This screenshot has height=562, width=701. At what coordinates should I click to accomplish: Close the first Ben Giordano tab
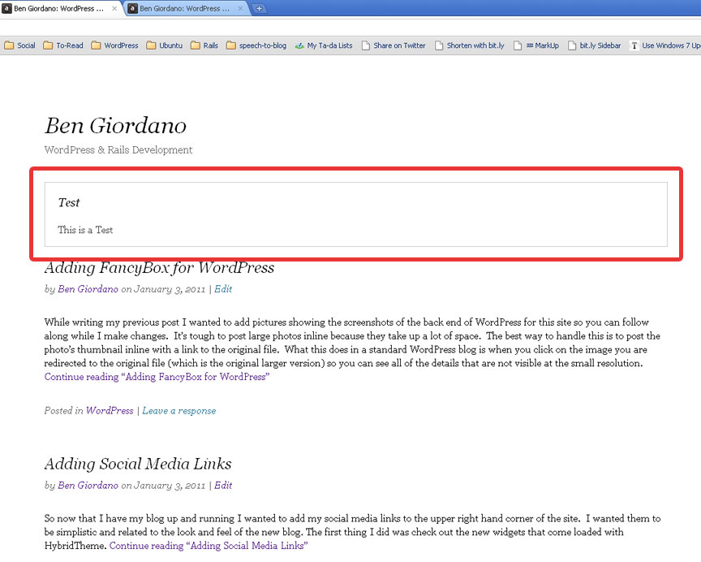[114, 8]
